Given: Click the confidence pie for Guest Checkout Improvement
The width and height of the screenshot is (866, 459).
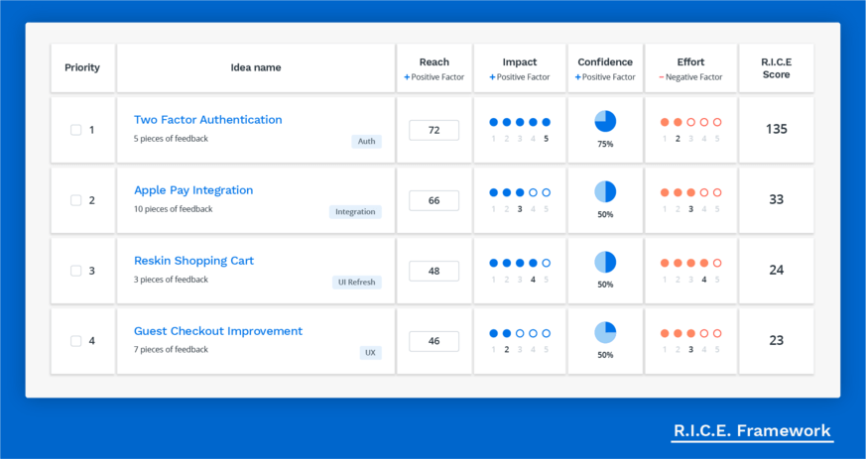Looking at the screenshot, I should 605,333.
